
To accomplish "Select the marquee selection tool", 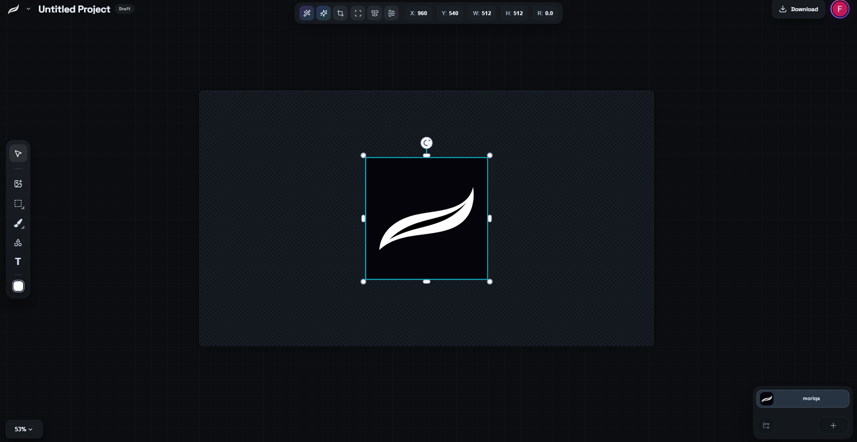I will point(18,204).
